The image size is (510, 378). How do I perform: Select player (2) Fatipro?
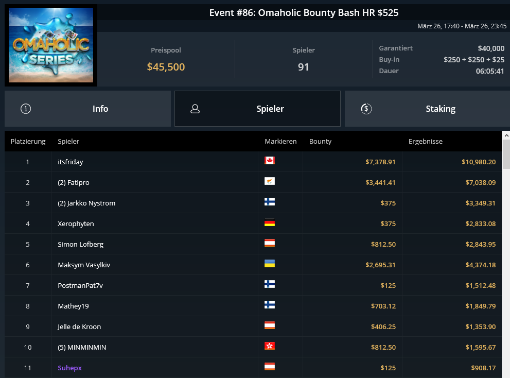pos(74,182)
